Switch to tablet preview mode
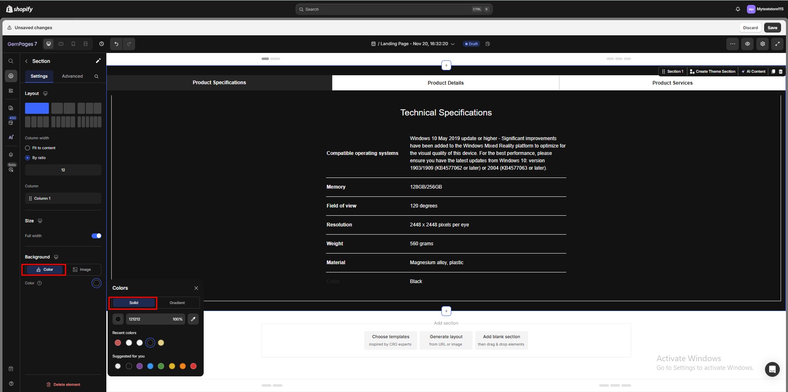The height and width of the screenshot is (392, 788). click(x=61, y=44)
